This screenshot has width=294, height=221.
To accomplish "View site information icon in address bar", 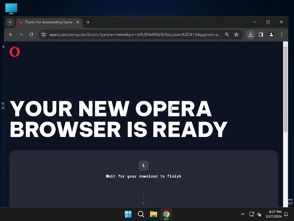I will click(x=44, y=35).
